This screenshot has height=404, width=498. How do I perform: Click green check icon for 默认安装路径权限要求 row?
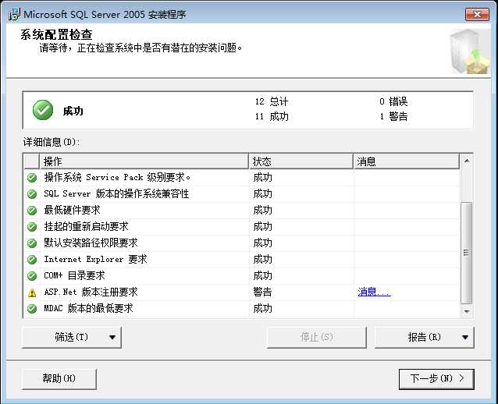(32, 243)
